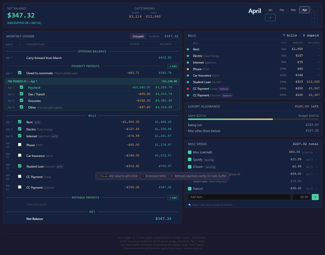Add a notable payout with + Add

tap(173, 198)
